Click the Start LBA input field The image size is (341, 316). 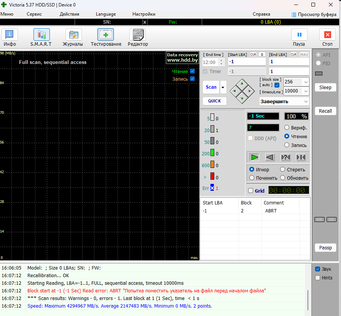[x=246, y=62]
